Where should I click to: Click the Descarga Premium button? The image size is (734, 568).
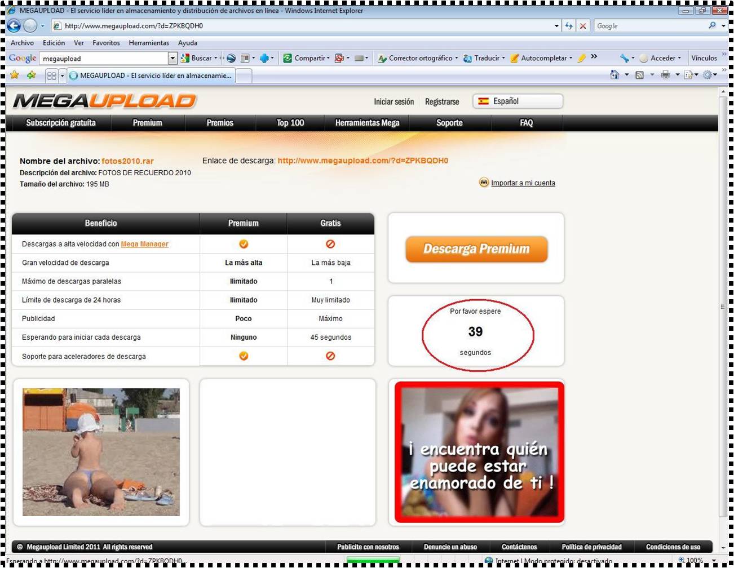(476, 249)
